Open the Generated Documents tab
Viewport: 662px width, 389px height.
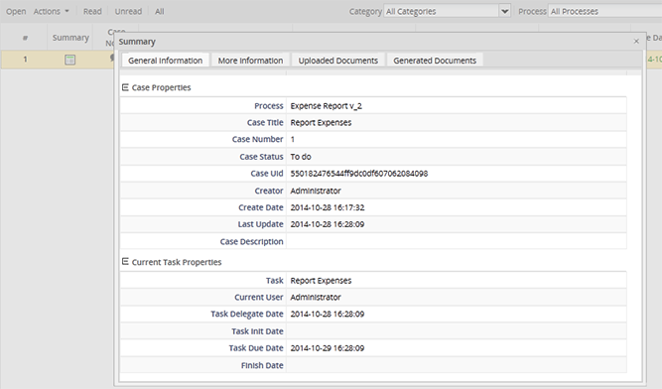(x=435, y=61)
